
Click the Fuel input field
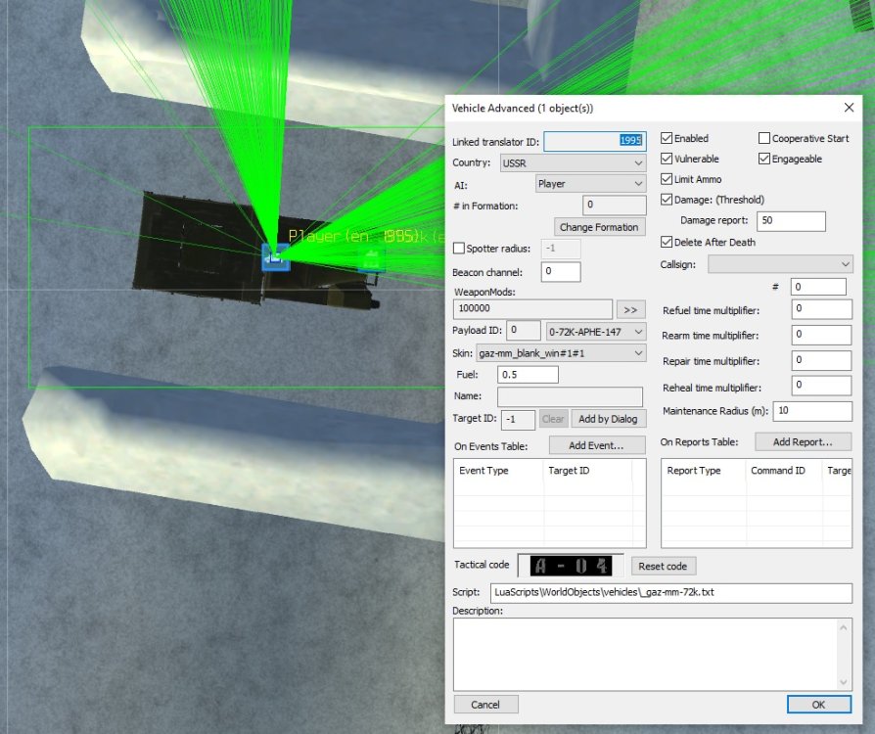coord(528,374)
